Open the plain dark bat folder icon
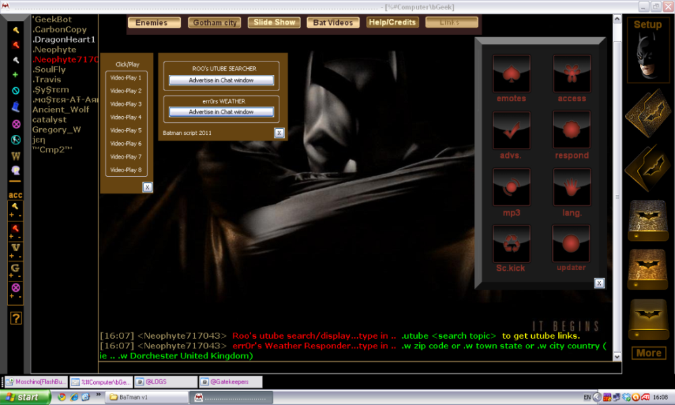675x405 pixels. point(648,168)
